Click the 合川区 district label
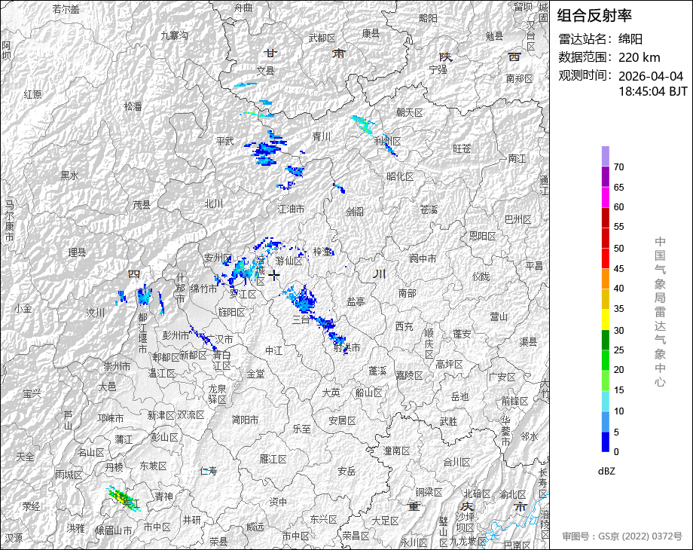This screenshot has width=693, height=550. coord(456,463)
